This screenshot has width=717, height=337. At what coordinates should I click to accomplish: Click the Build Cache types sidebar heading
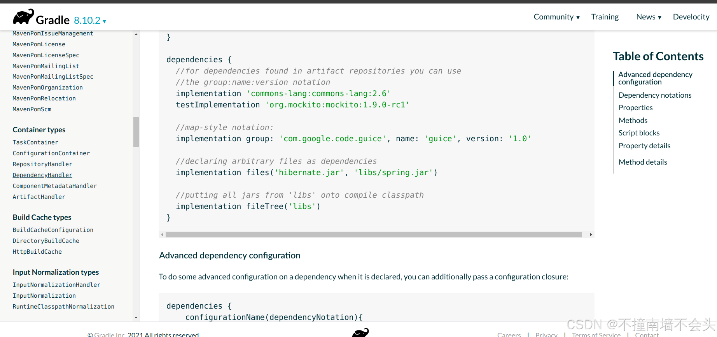coord(42,217)
